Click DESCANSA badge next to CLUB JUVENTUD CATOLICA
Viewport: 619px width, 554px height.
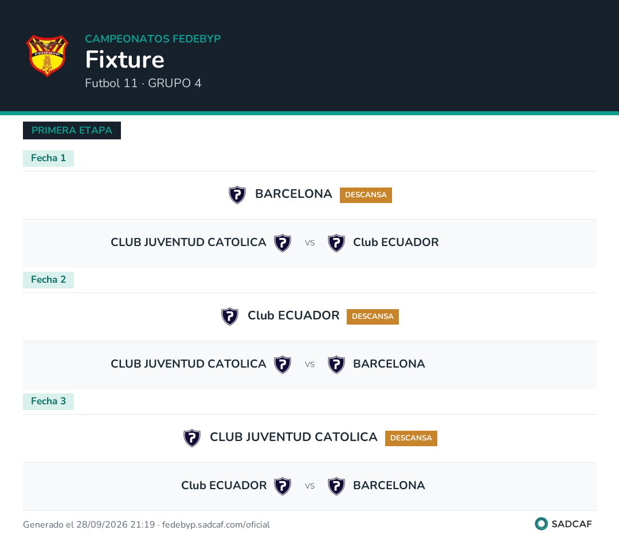411,438
